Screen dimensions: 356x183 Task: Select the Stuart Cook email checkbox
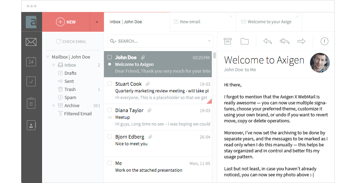point(110,84)
